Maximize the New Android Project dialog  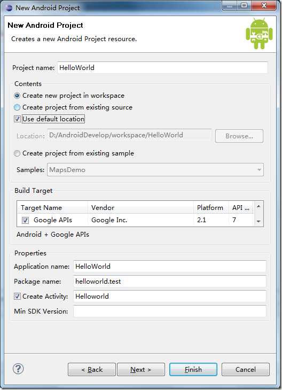click(x=244, y=5)
